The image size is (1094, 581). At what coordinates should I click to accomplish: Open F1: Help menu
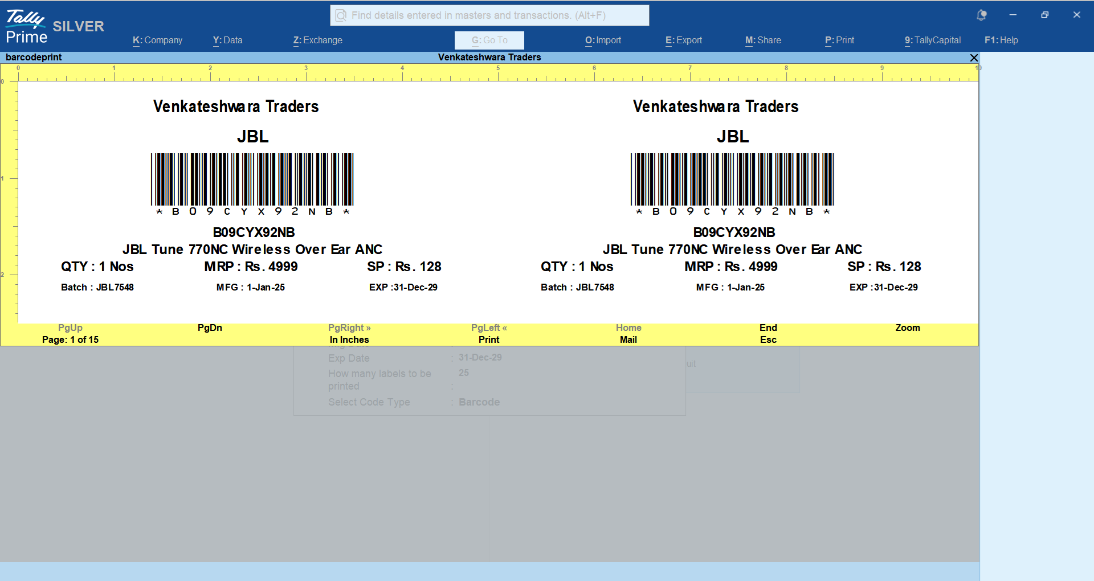click(x=1001, y=40)
